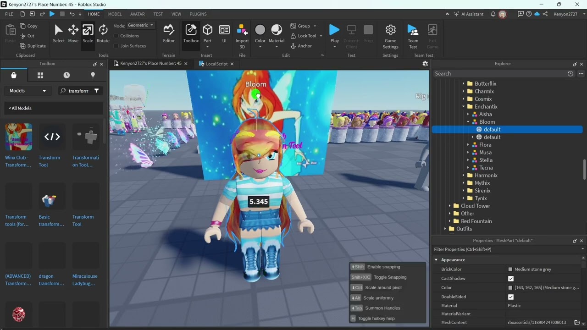This screenshot has width=587, height=330.
Task: Switch to MODEL ribbon tab
Action: [115, 14]
